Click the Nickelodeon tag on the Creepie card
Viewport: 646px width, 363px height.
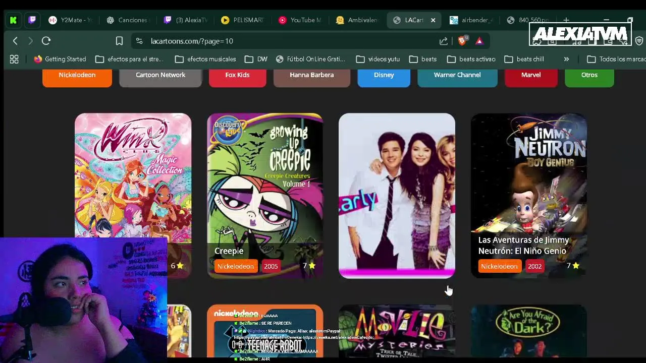(x=236, y=266)
